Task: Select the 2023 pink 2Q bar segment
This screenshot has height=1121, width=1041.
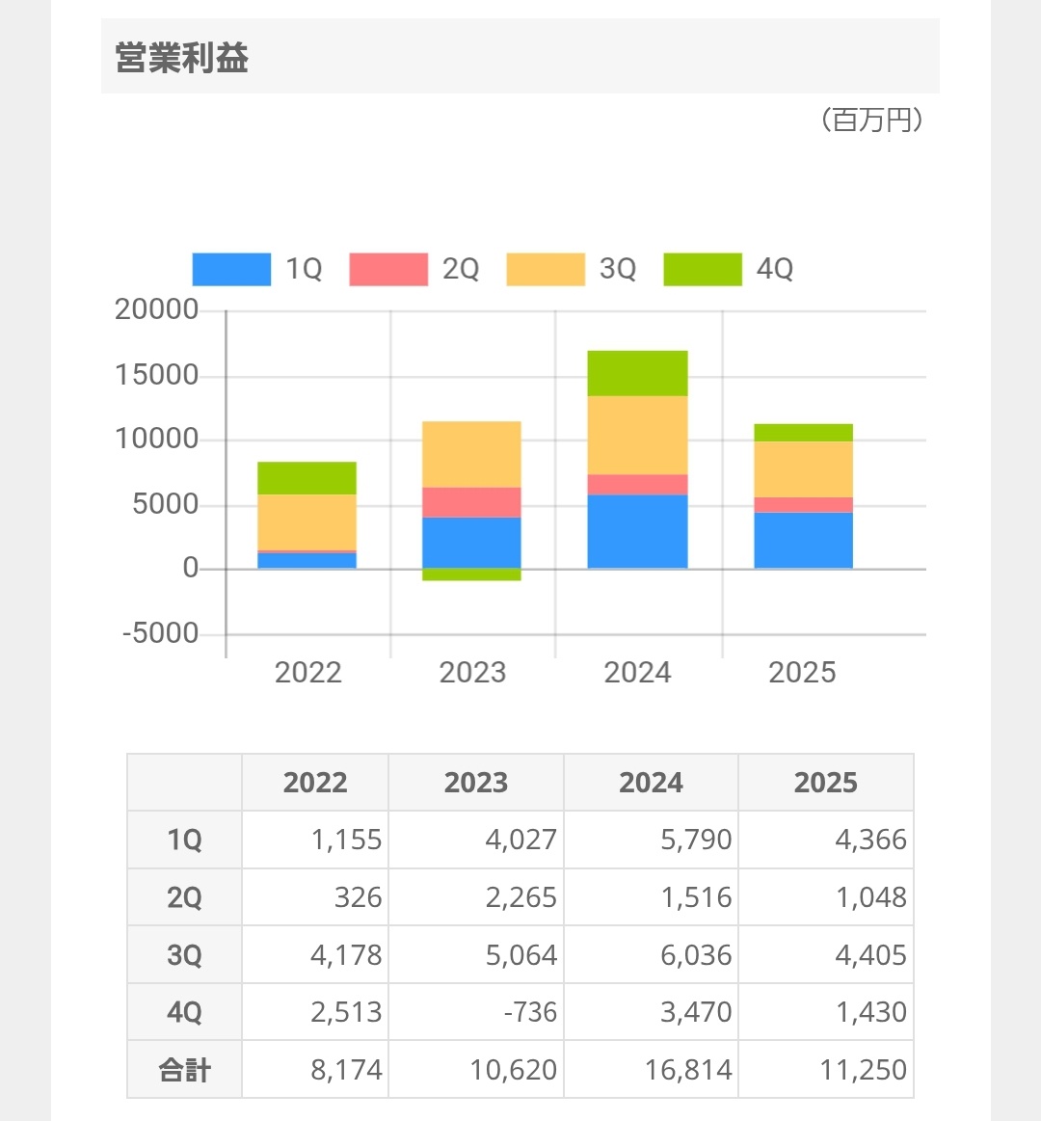Action: tap(472, 502)
